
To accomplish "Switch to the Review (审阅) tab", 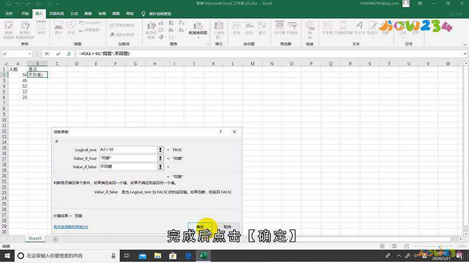I will point(102,13).
